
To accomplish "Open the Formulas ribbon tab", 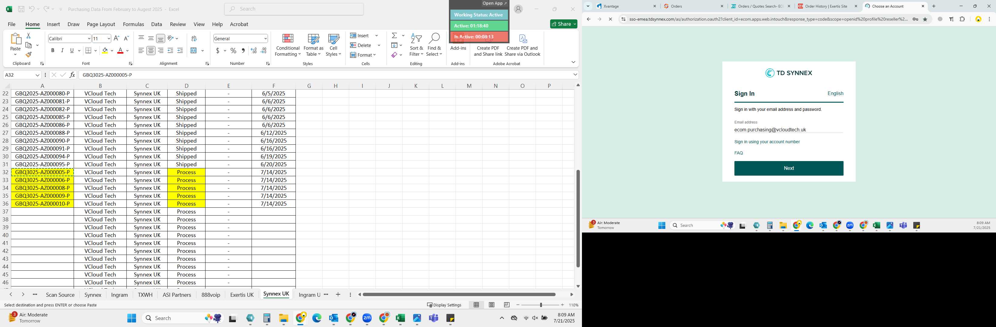I will [133, 24].
